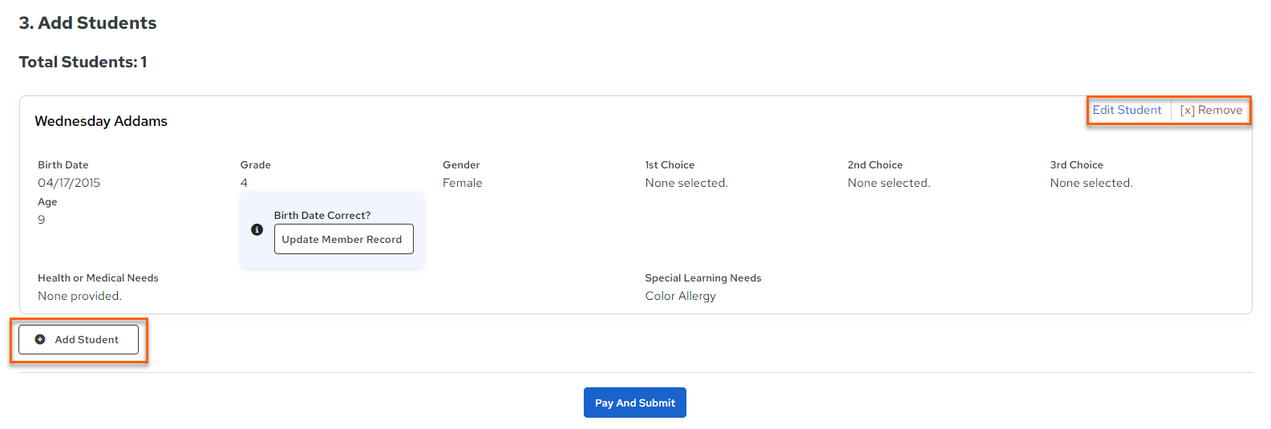Screen dimensions: 1271x429
Task: Click the Total Students: 1 text
Action: point(83,62)
